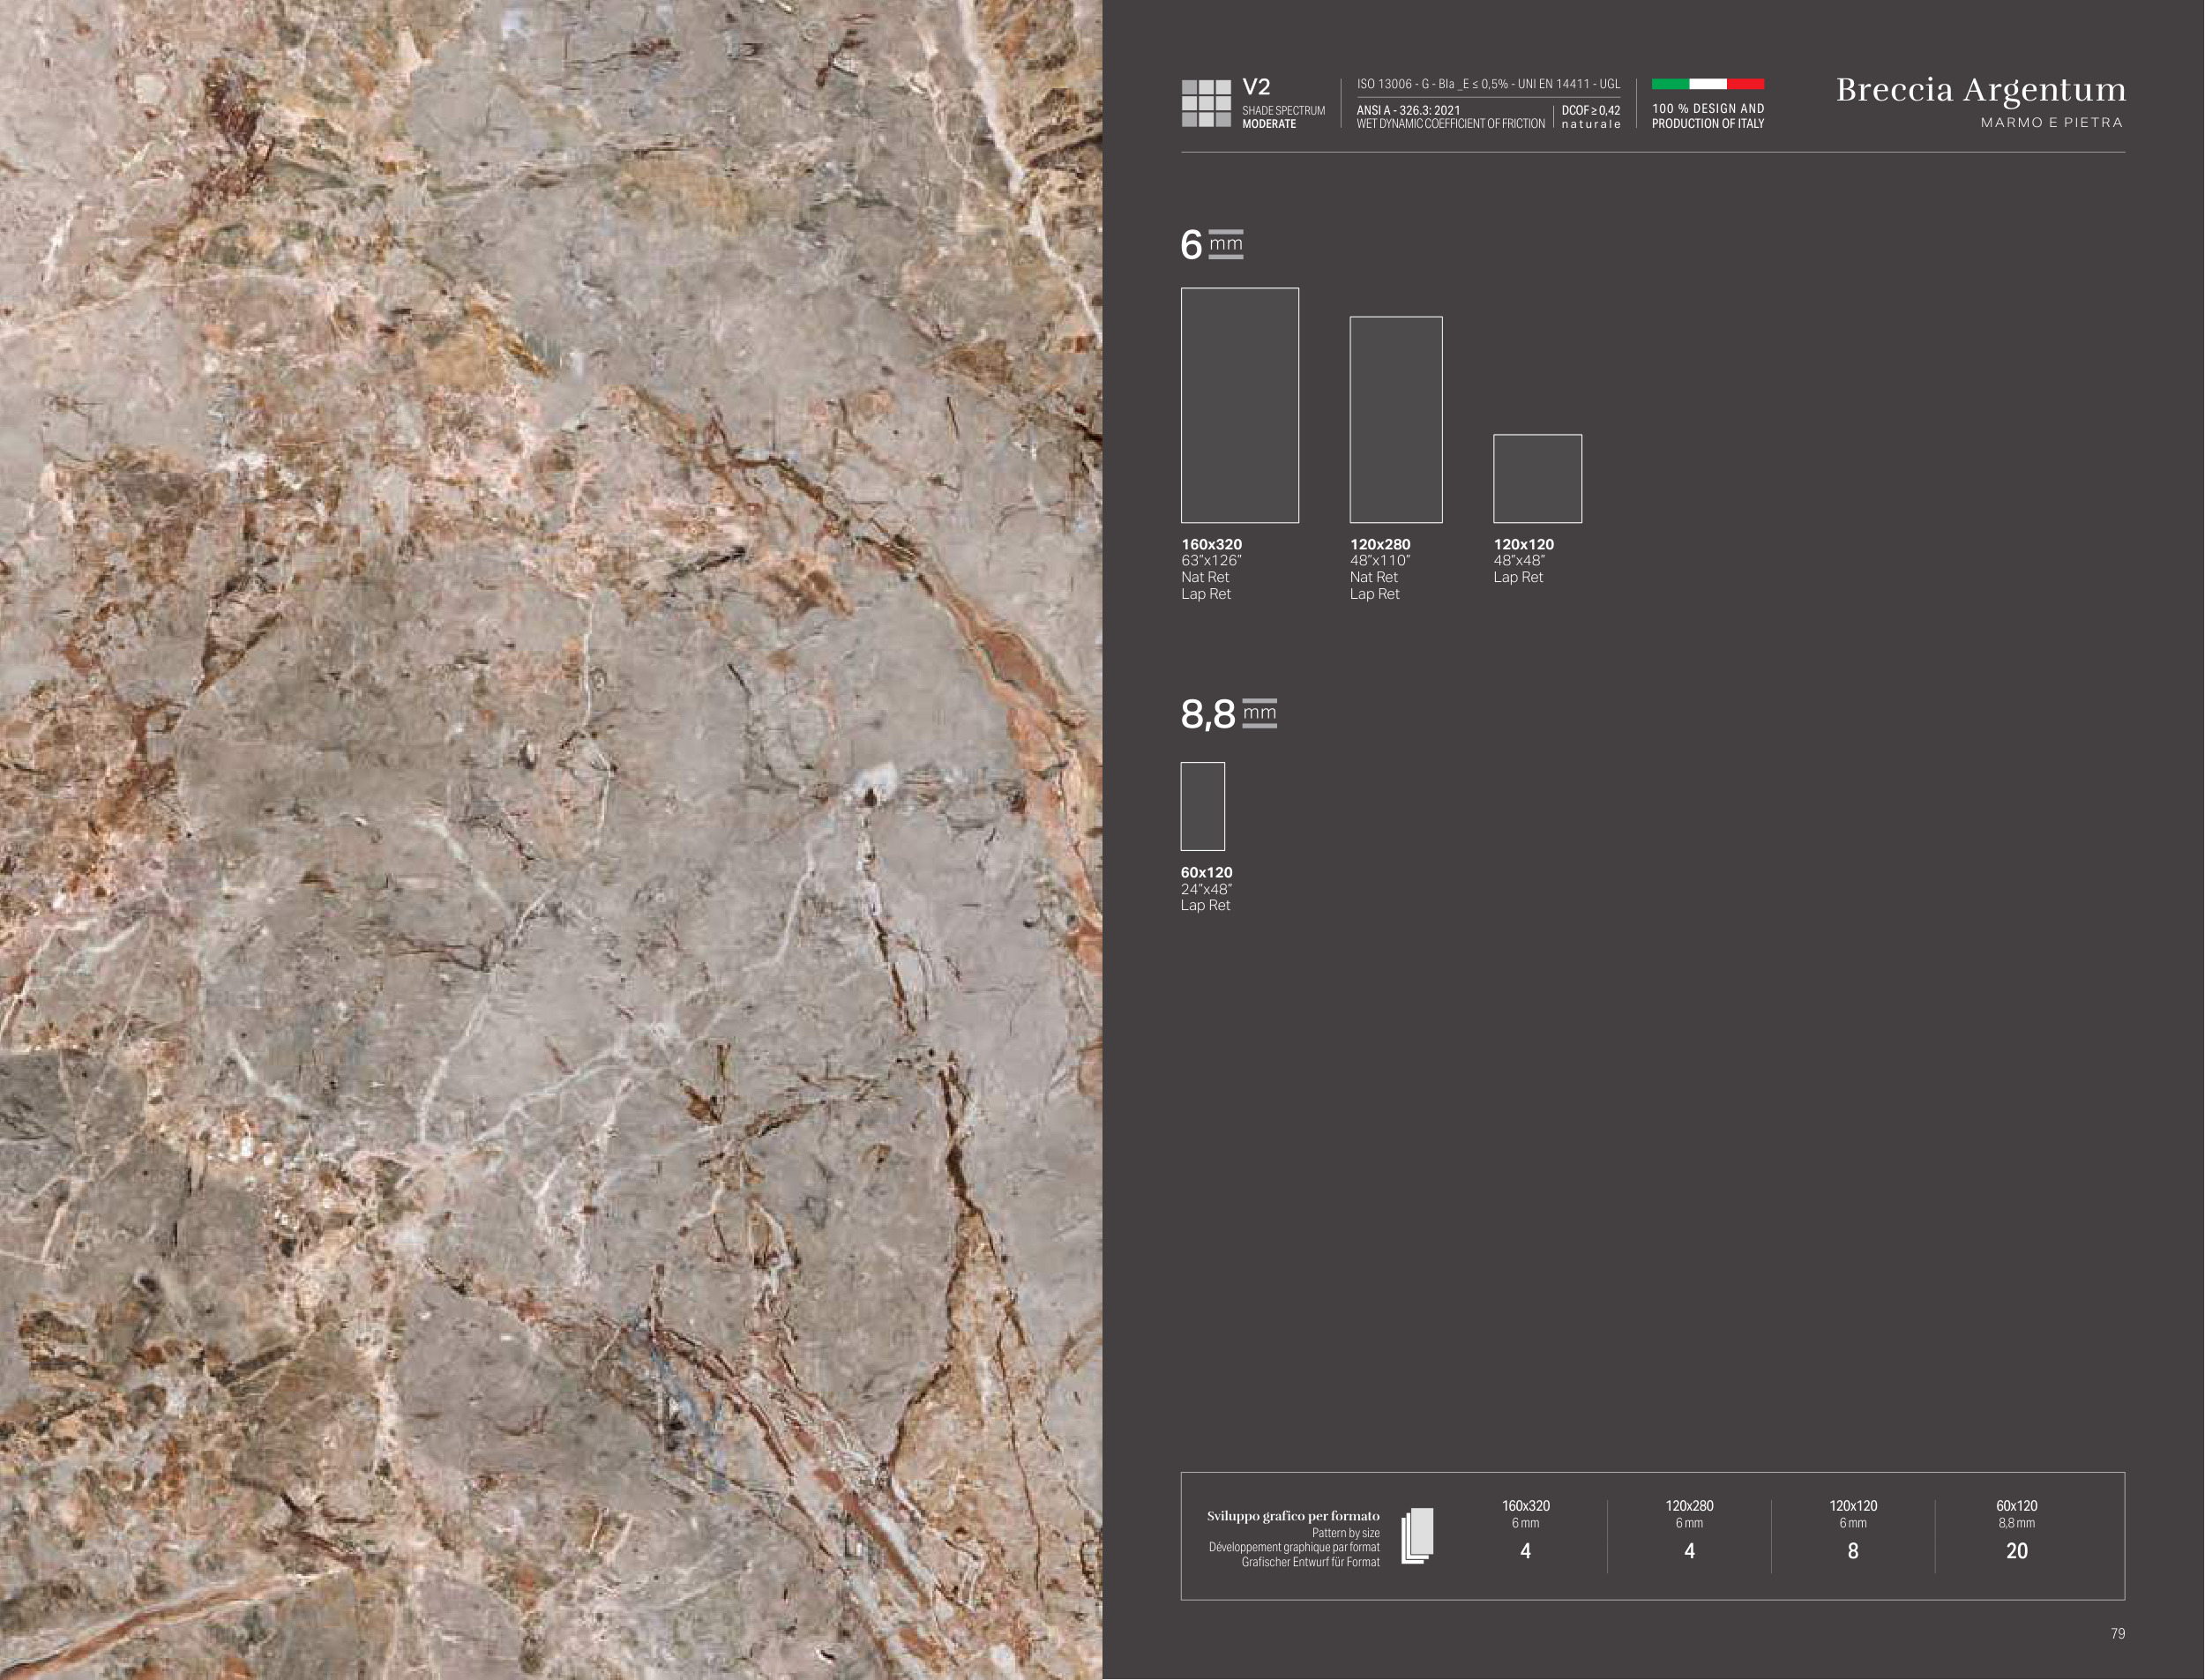Click the 6 mm thickness icon
This screenshot has width=2205, height=1680.
(x=1226, y=244)
